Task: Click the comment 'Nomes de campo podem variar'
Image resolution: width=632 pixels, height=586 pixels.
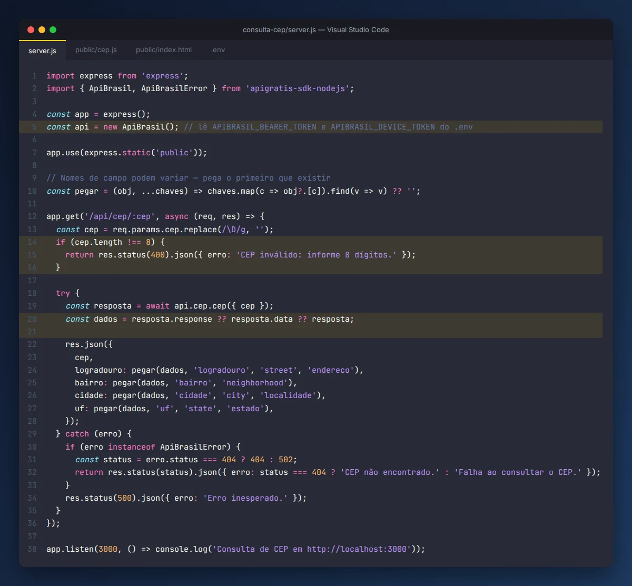Action: [189, 178]
